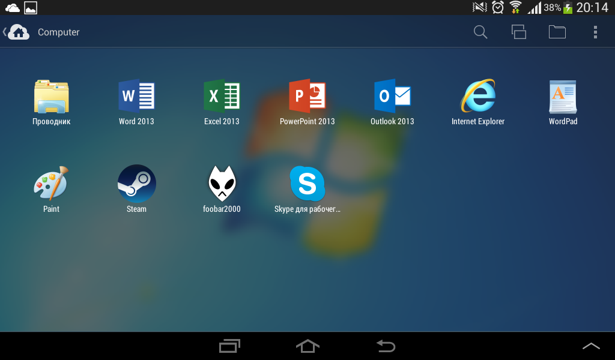The width and height of the screenshot is (615, 360).
Task: Tap the Android recent apps button
Action: pos(229,346)
